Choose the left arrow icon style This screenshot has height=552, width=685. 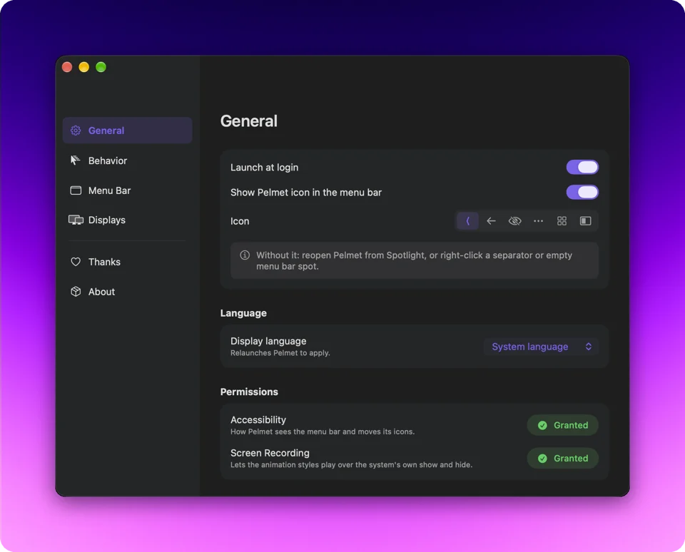pyautogui.click(x=491, y=221)
